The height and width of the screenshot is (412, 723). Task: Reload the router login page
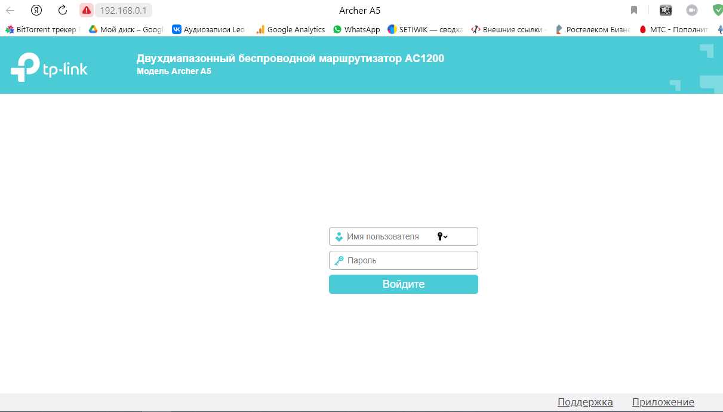point(63,10)
